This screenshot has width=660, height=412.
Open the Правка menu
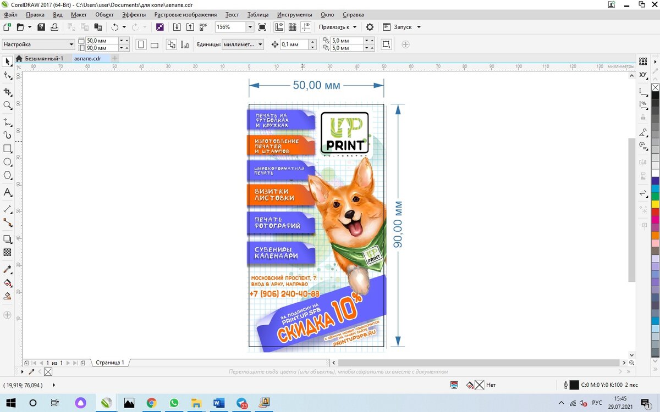(x=35, y=14)
